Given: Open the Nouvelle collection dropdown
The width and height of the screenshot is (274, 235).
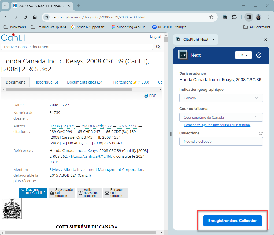Looking at the screenshot, I should 221,142.
